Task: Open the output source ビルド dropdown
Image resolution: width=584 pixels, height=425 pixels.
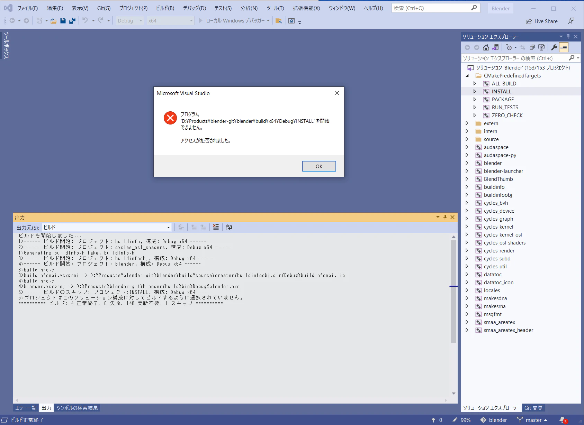Action: click(107, 227)
